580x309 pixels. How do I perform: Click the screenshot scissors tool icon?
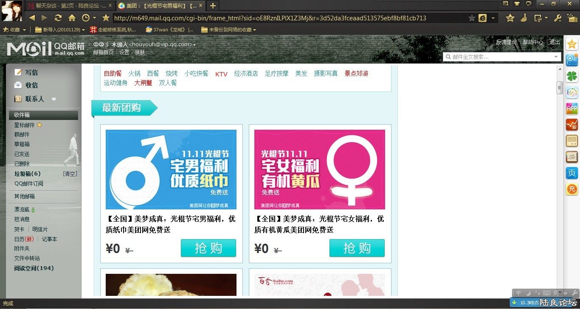pos(538,18)
